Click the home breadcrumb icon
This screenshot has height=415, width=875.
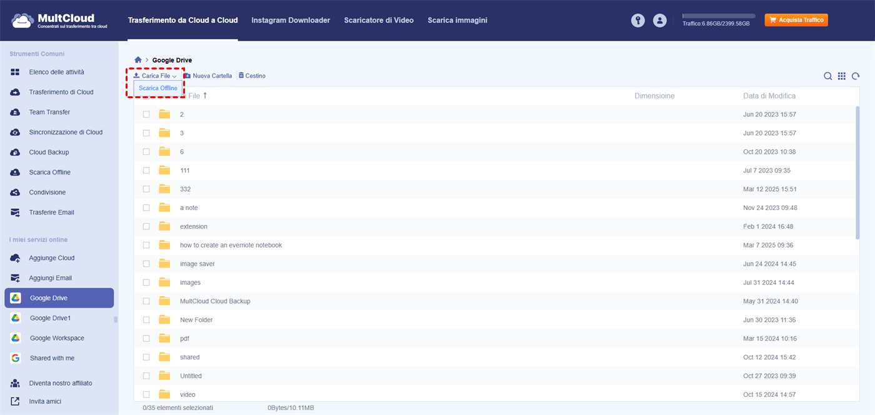coord(138,60)
